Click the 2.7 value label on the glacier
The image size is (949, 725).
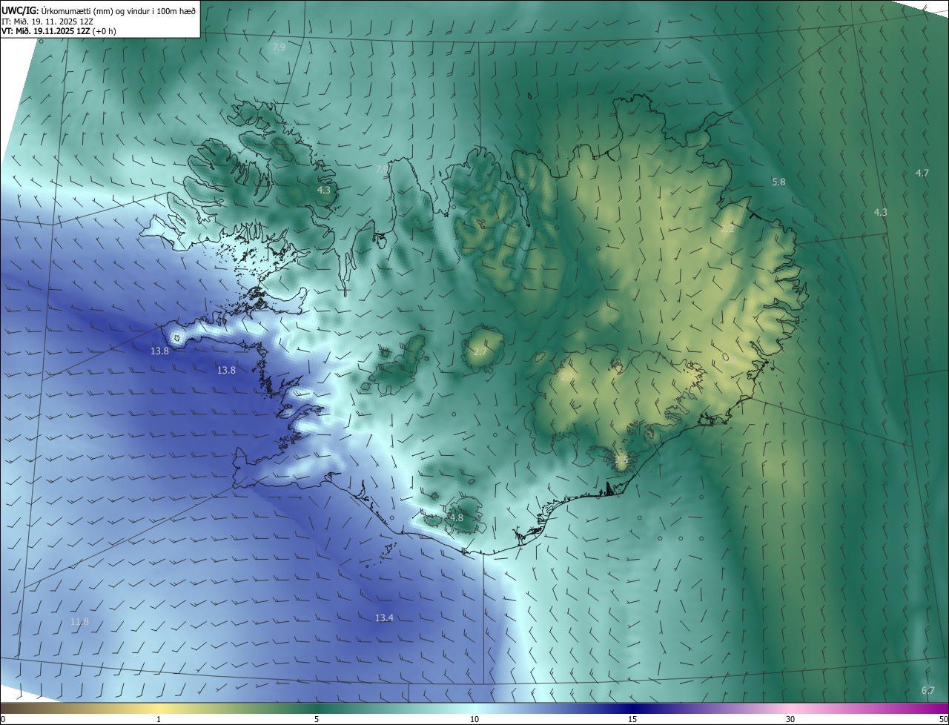480,351
